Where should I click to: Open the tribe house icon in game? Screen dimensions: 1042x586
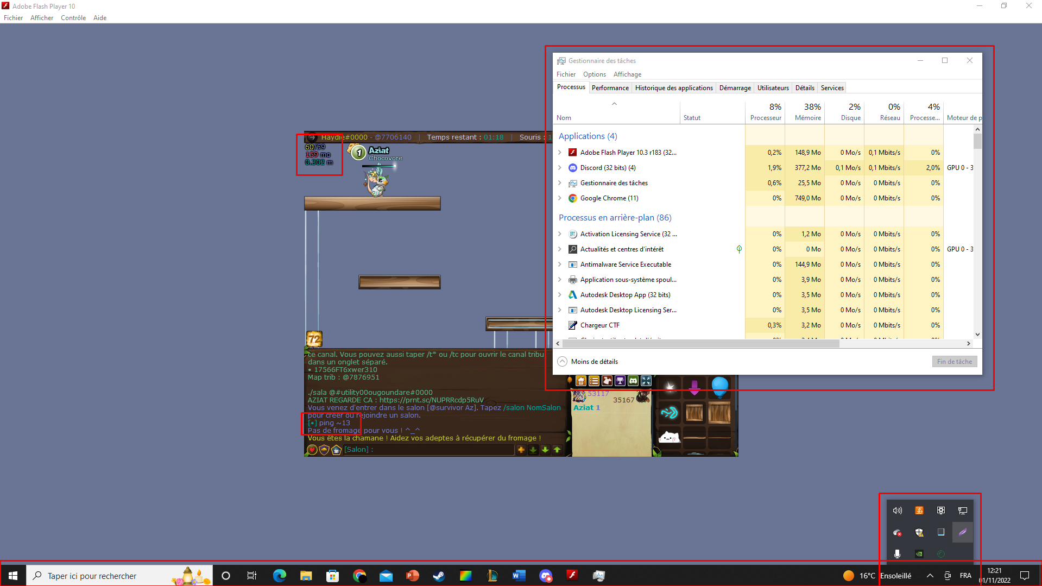[x=581, y=381]
